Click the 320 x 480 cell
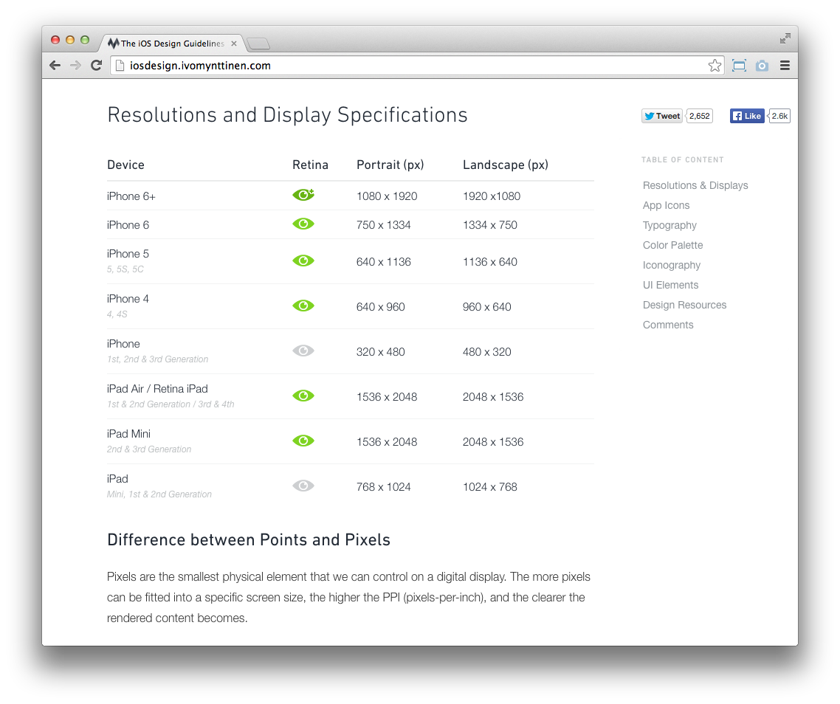The height and width of the screenshot is (704, 840). pos(380,352)
